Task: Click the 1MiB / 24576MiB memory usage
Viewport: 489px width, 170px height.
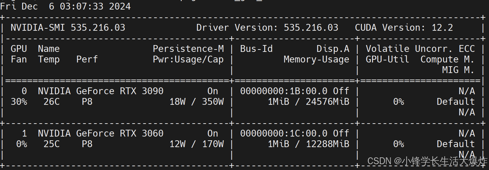Action: coord(308,102)
